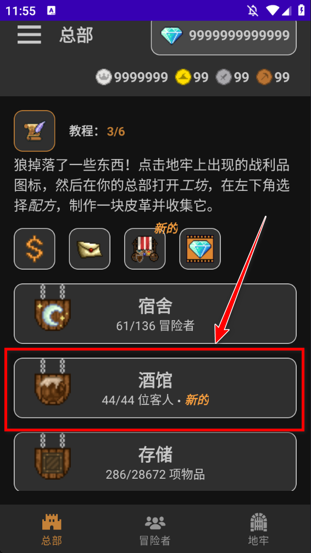Switch to the 总部 headquarters tab
311x553 pixels.
click(52, 529)
